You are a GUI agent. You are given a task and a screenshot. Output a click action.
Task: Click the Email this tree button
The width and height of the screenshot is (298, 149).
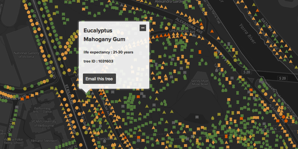coord(99,79)
